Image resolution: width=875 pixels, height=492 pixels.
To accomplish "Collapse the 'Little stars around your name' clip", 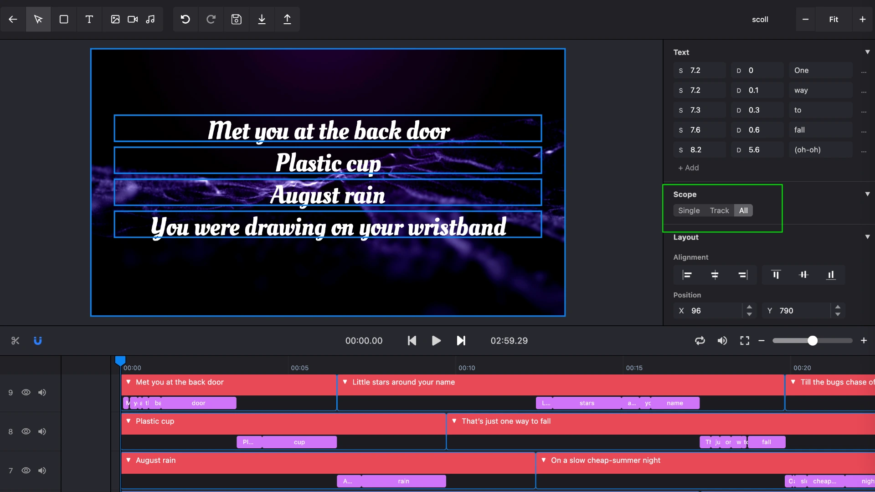I will tap(345, 382).
